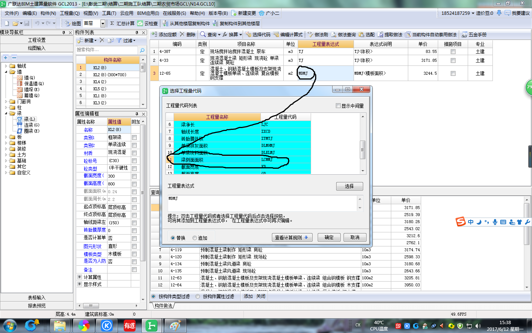Select 按构件类型过滤 radio button
The width and height of the screenshot is (532, 333).
click(153, 296)
